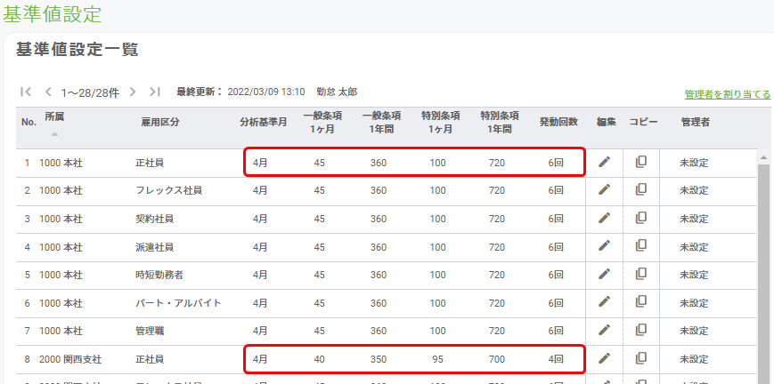
Task: Click edit pencil for パート・アルバイト
Action: [604, 302]
